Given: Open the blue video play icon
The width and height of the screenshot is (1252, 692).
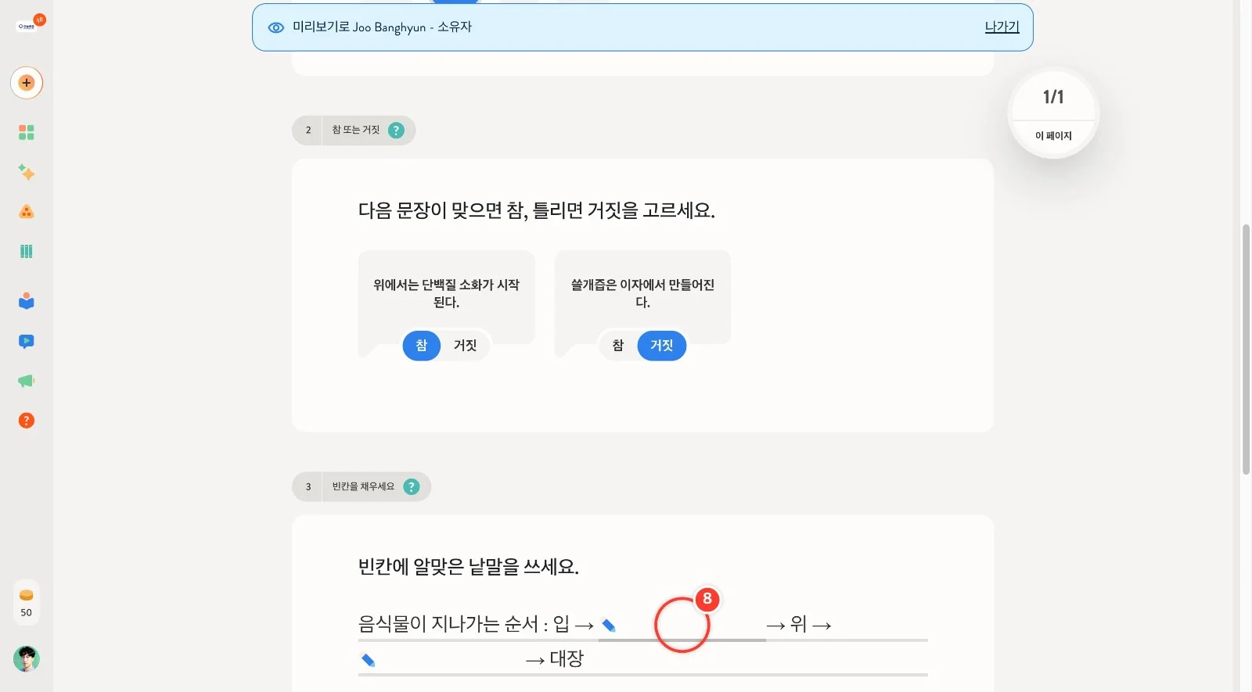Looking at the screenshot, I should pos(27,342).
